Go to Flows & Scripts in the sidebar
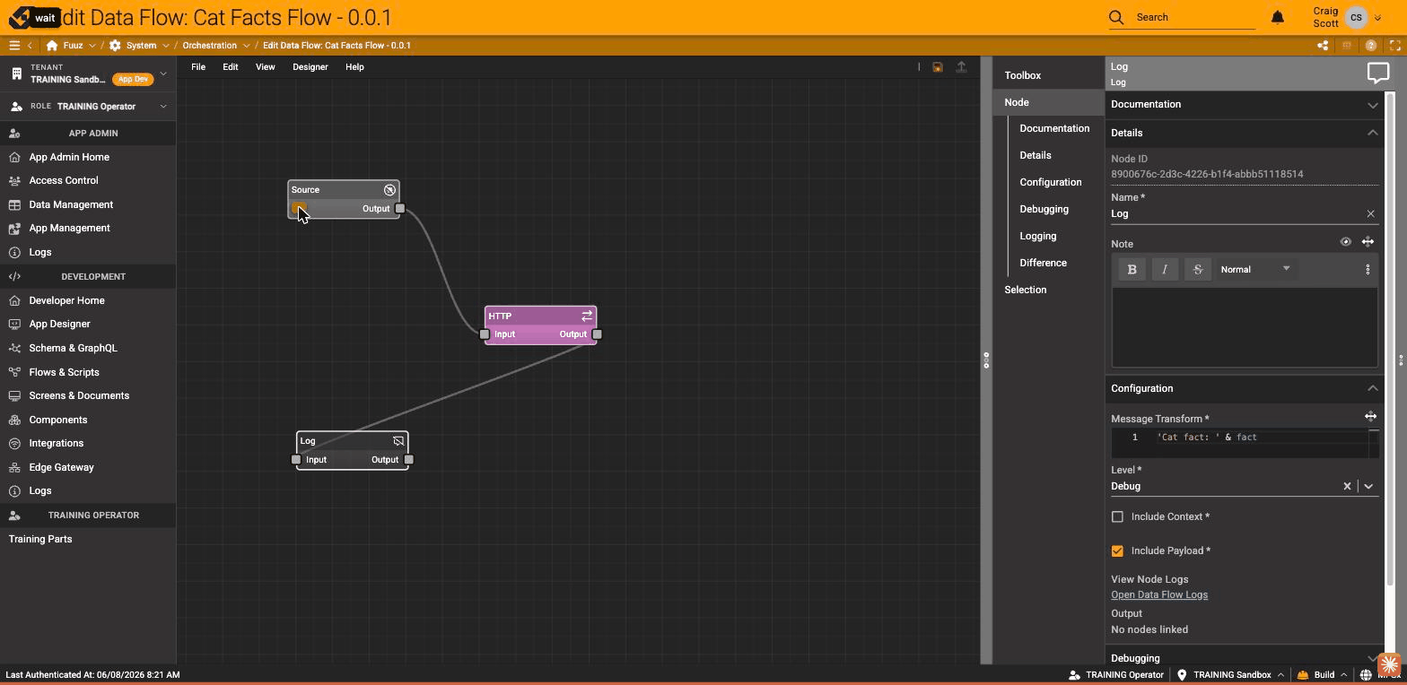 pos(64,372)
